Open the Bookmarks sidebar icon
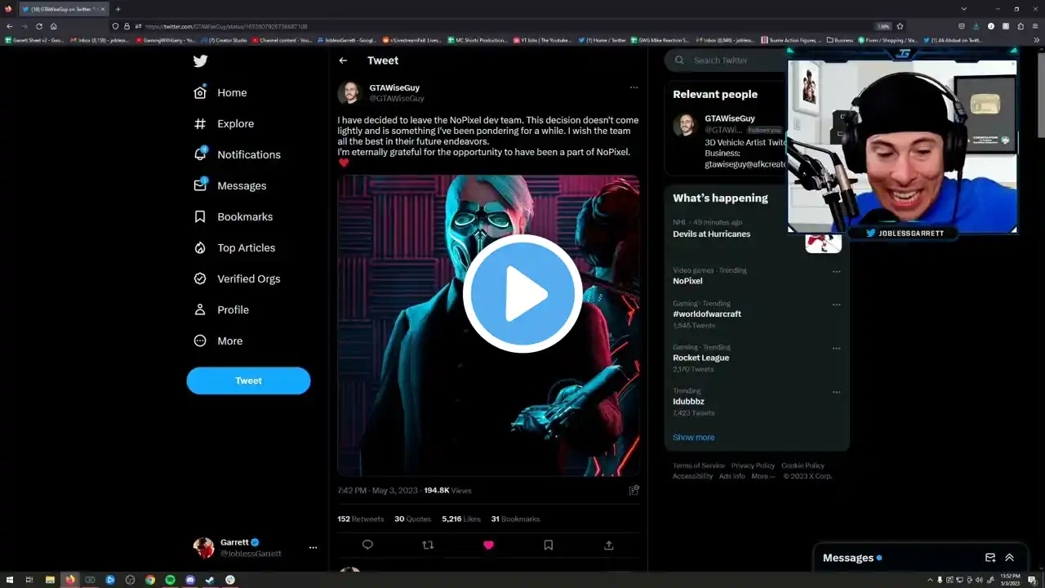1045x588 pixels. tap(200, 216)
